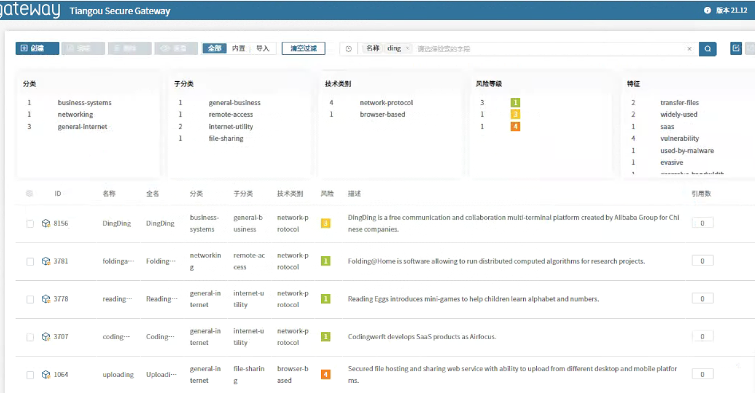The width and height of the screenshot is (755, 393).
Task: Tick the checkbox for ID 3781
Action: [x=30, y=261]
